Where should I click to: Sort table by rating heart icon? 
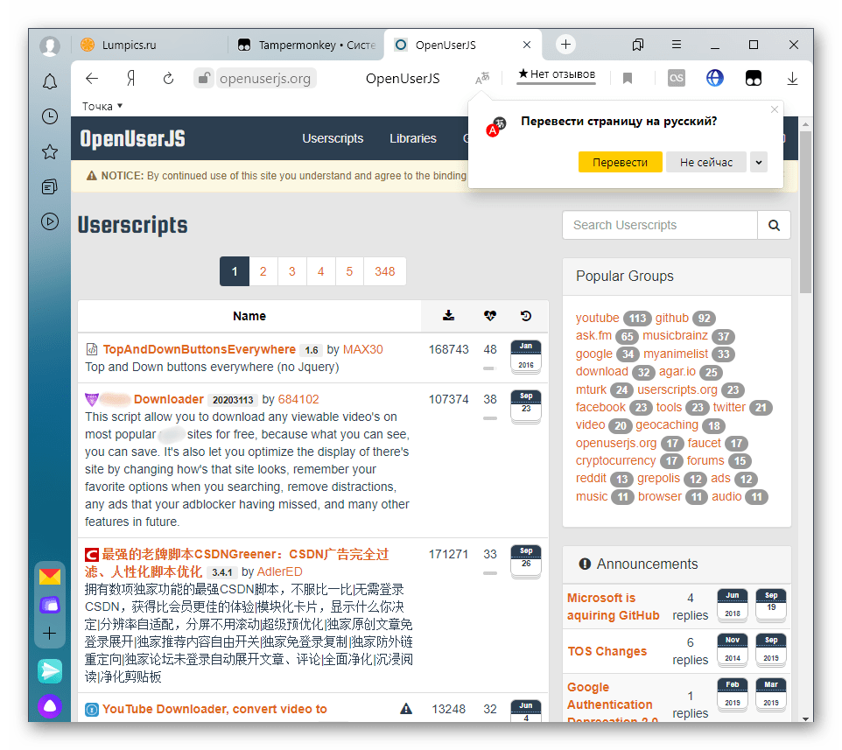(x=490, y=316)
